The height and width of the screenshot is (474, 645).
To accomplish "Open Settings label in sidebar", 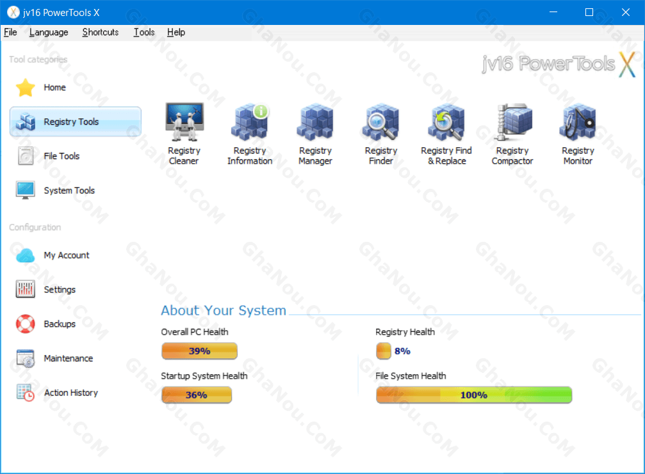I will click(60, 290).
